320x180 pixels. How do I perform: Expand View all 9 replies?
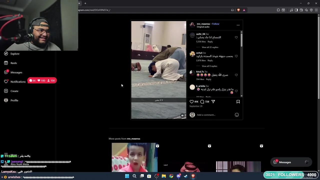[209, 66]
